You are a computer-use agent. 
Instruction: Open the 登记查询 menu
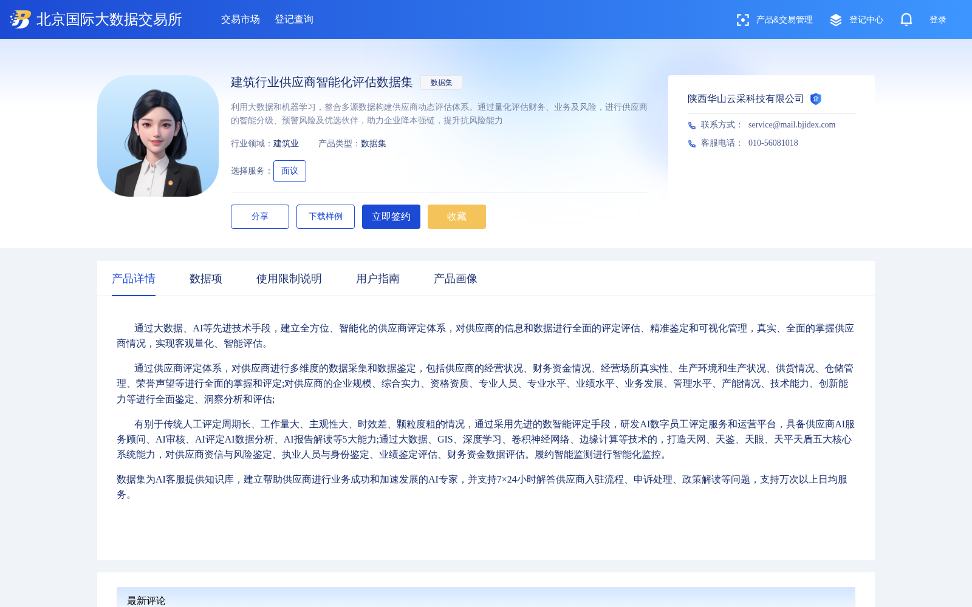(294, 19)
